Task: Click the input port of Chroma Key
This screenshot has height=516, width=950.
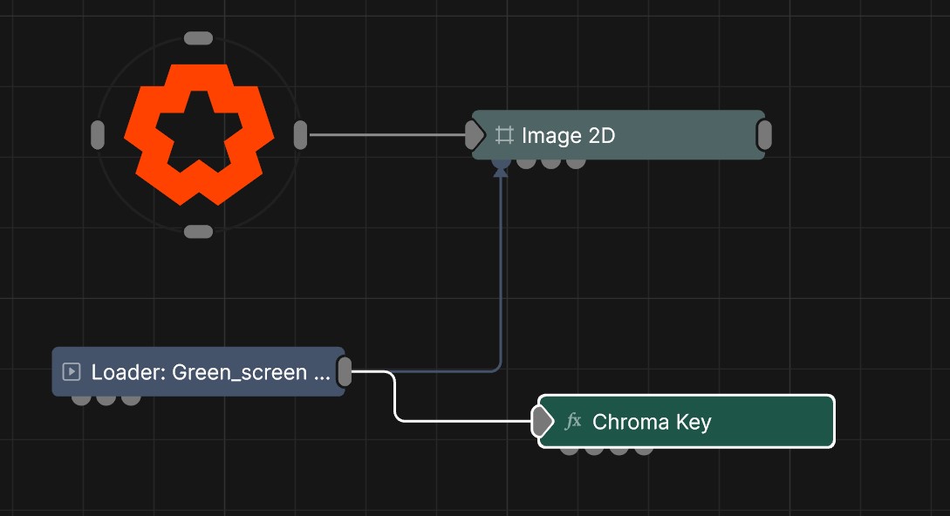Action: click(543, 421)
